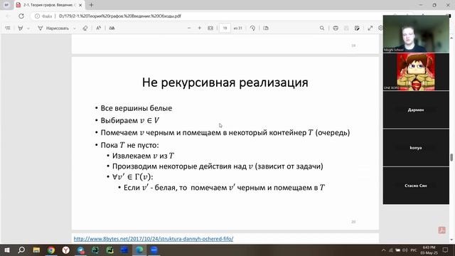Screen dimensions: 455x256
Task: Show hidden system tray icons
Action: 384,250
